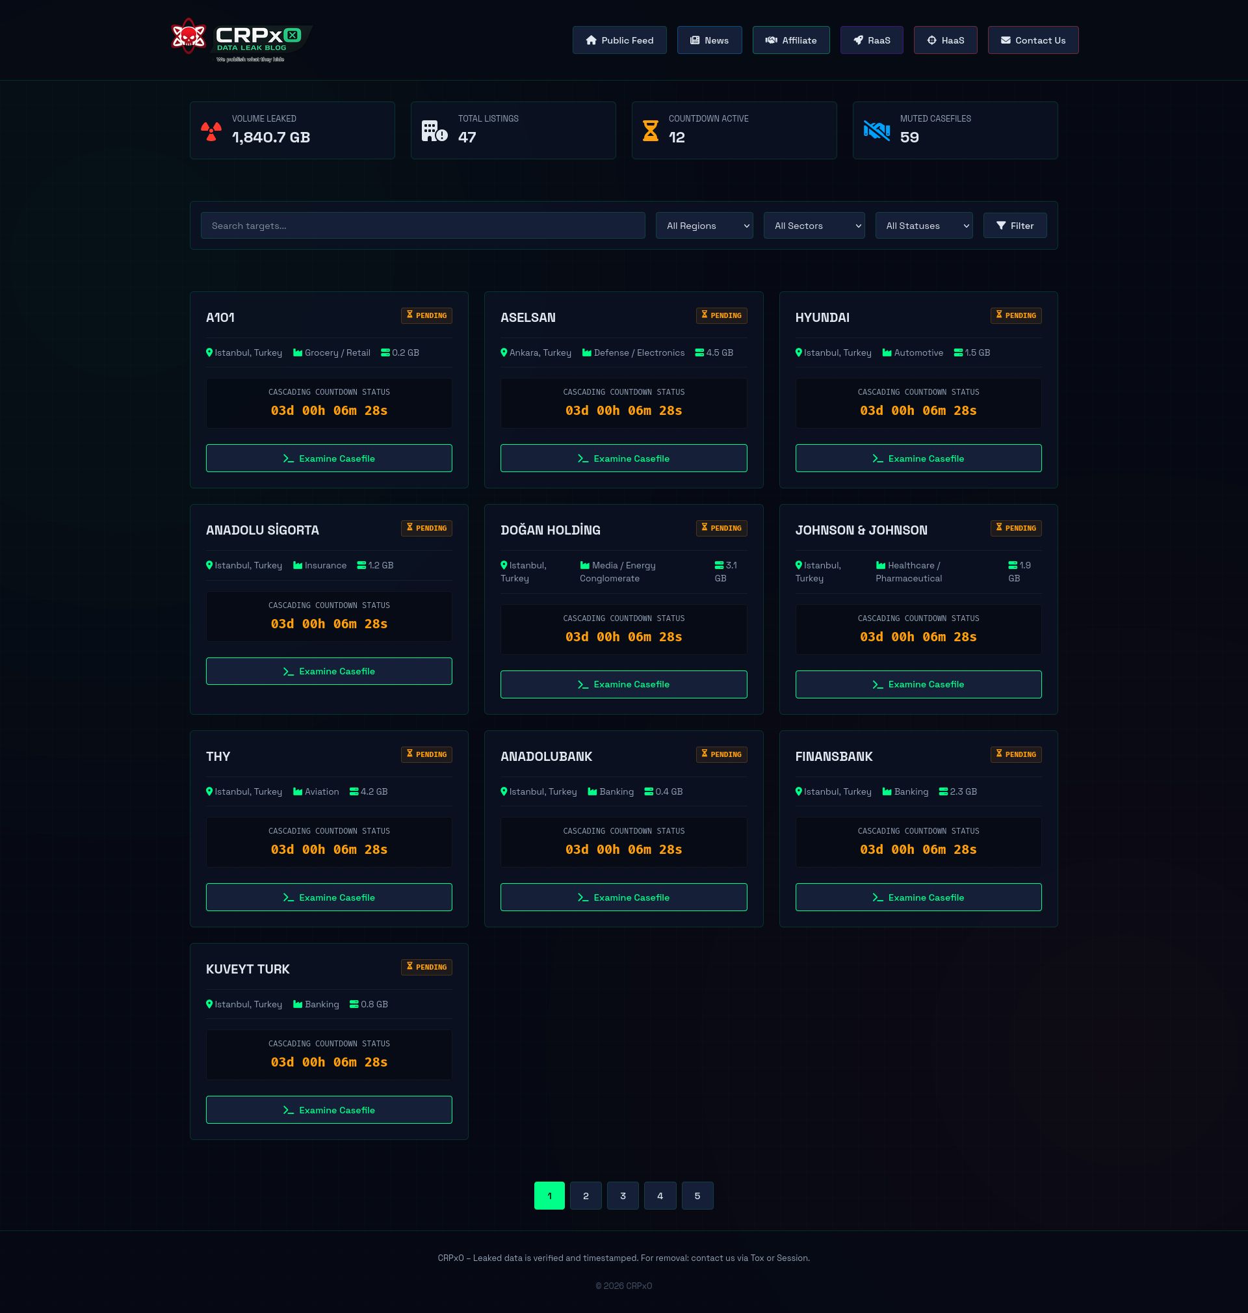Click the location pin beside Ankara, Turkey
The height and width of the screenshot is (1313, 1248).
[504, 352]
